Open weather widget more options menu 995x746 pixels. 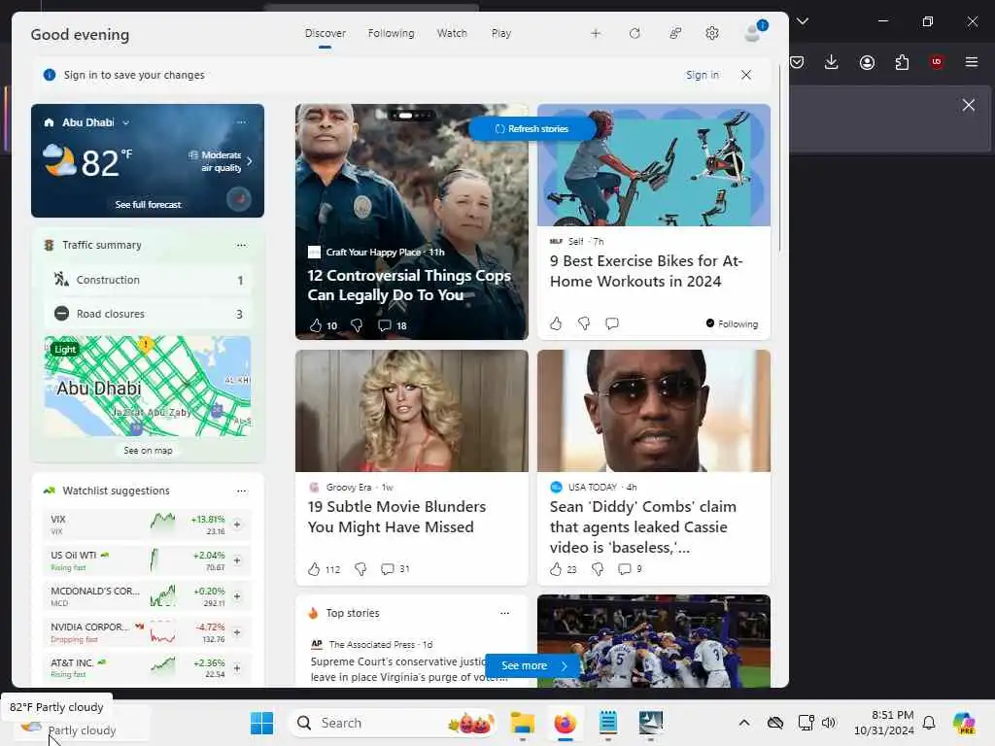point(242,121)
